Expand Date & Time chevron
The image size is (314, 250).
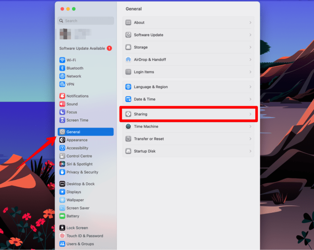250,99
